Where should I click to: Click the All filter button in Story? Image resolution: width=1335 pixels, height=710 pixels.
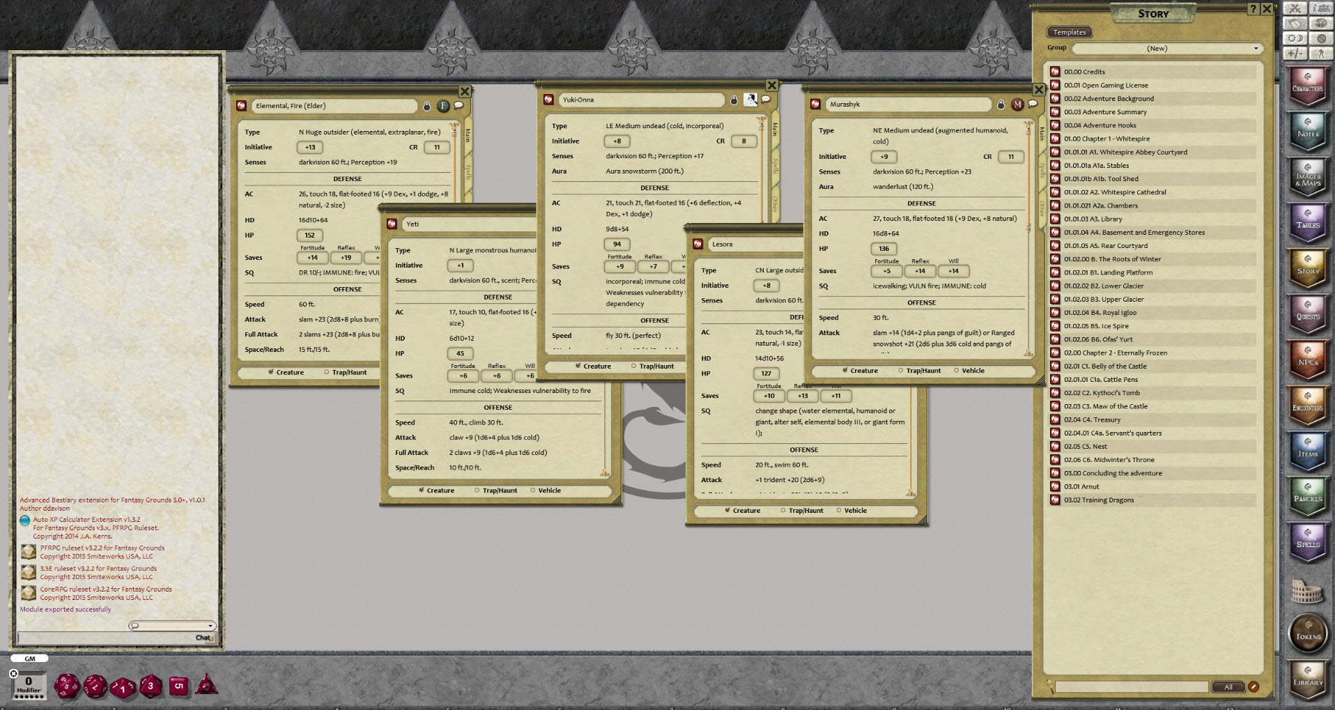(1228, 687)
